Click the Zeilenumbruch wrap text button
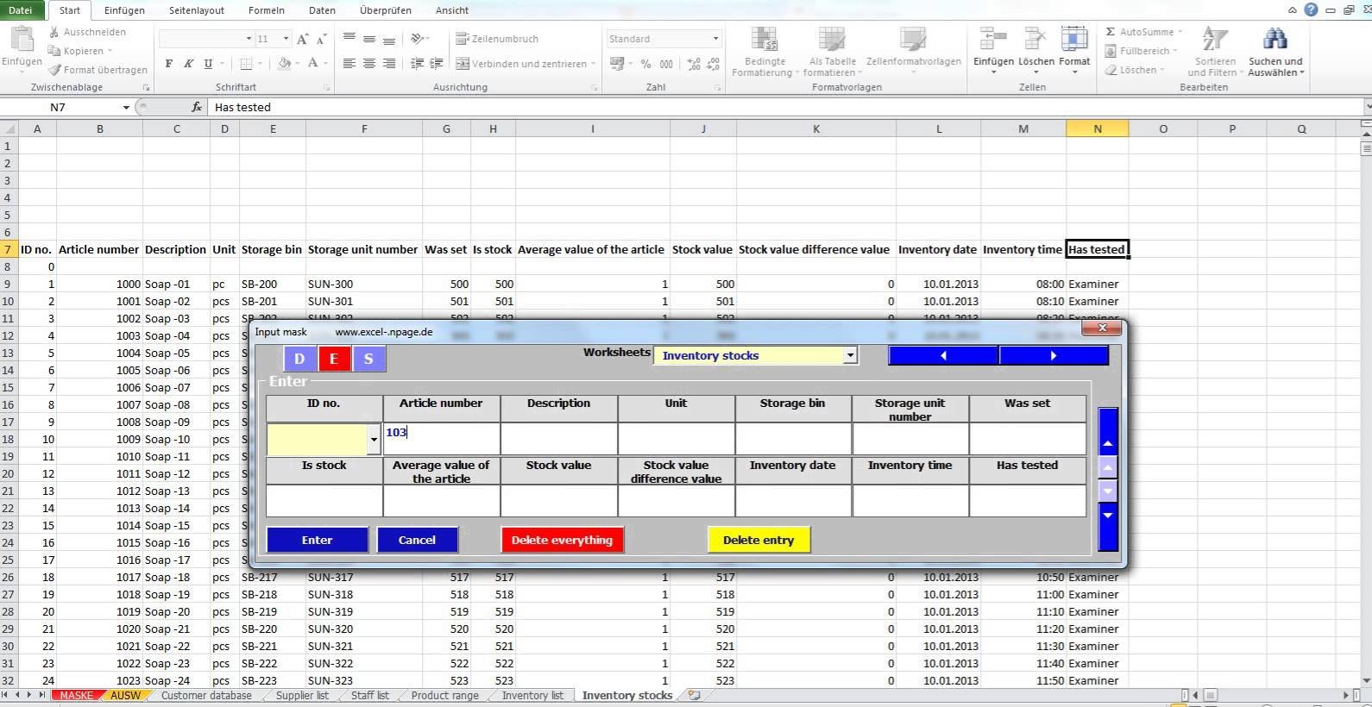1372x707 pixels. coord(497,39)
